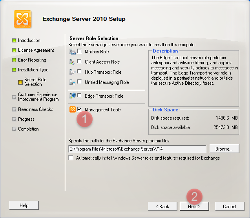Click the Disk Space group heading
Screen dimensions: 250x218
coord(166,110)
